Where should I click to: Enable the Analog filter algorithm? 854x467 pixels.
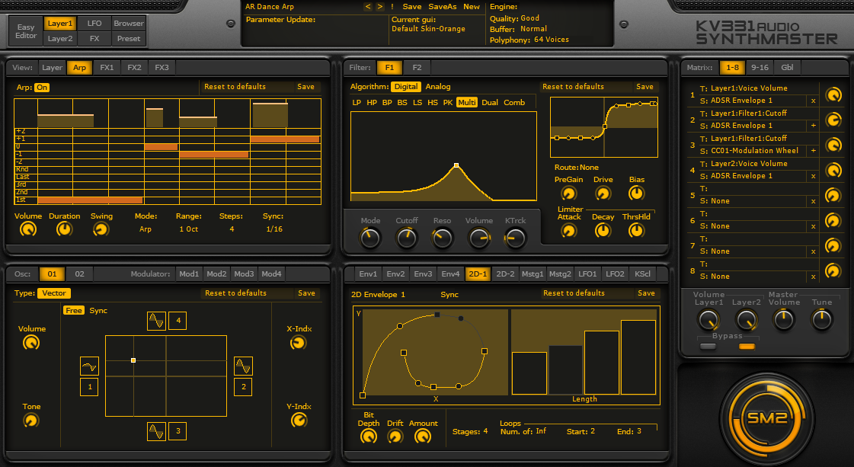[x=438, y=87]
